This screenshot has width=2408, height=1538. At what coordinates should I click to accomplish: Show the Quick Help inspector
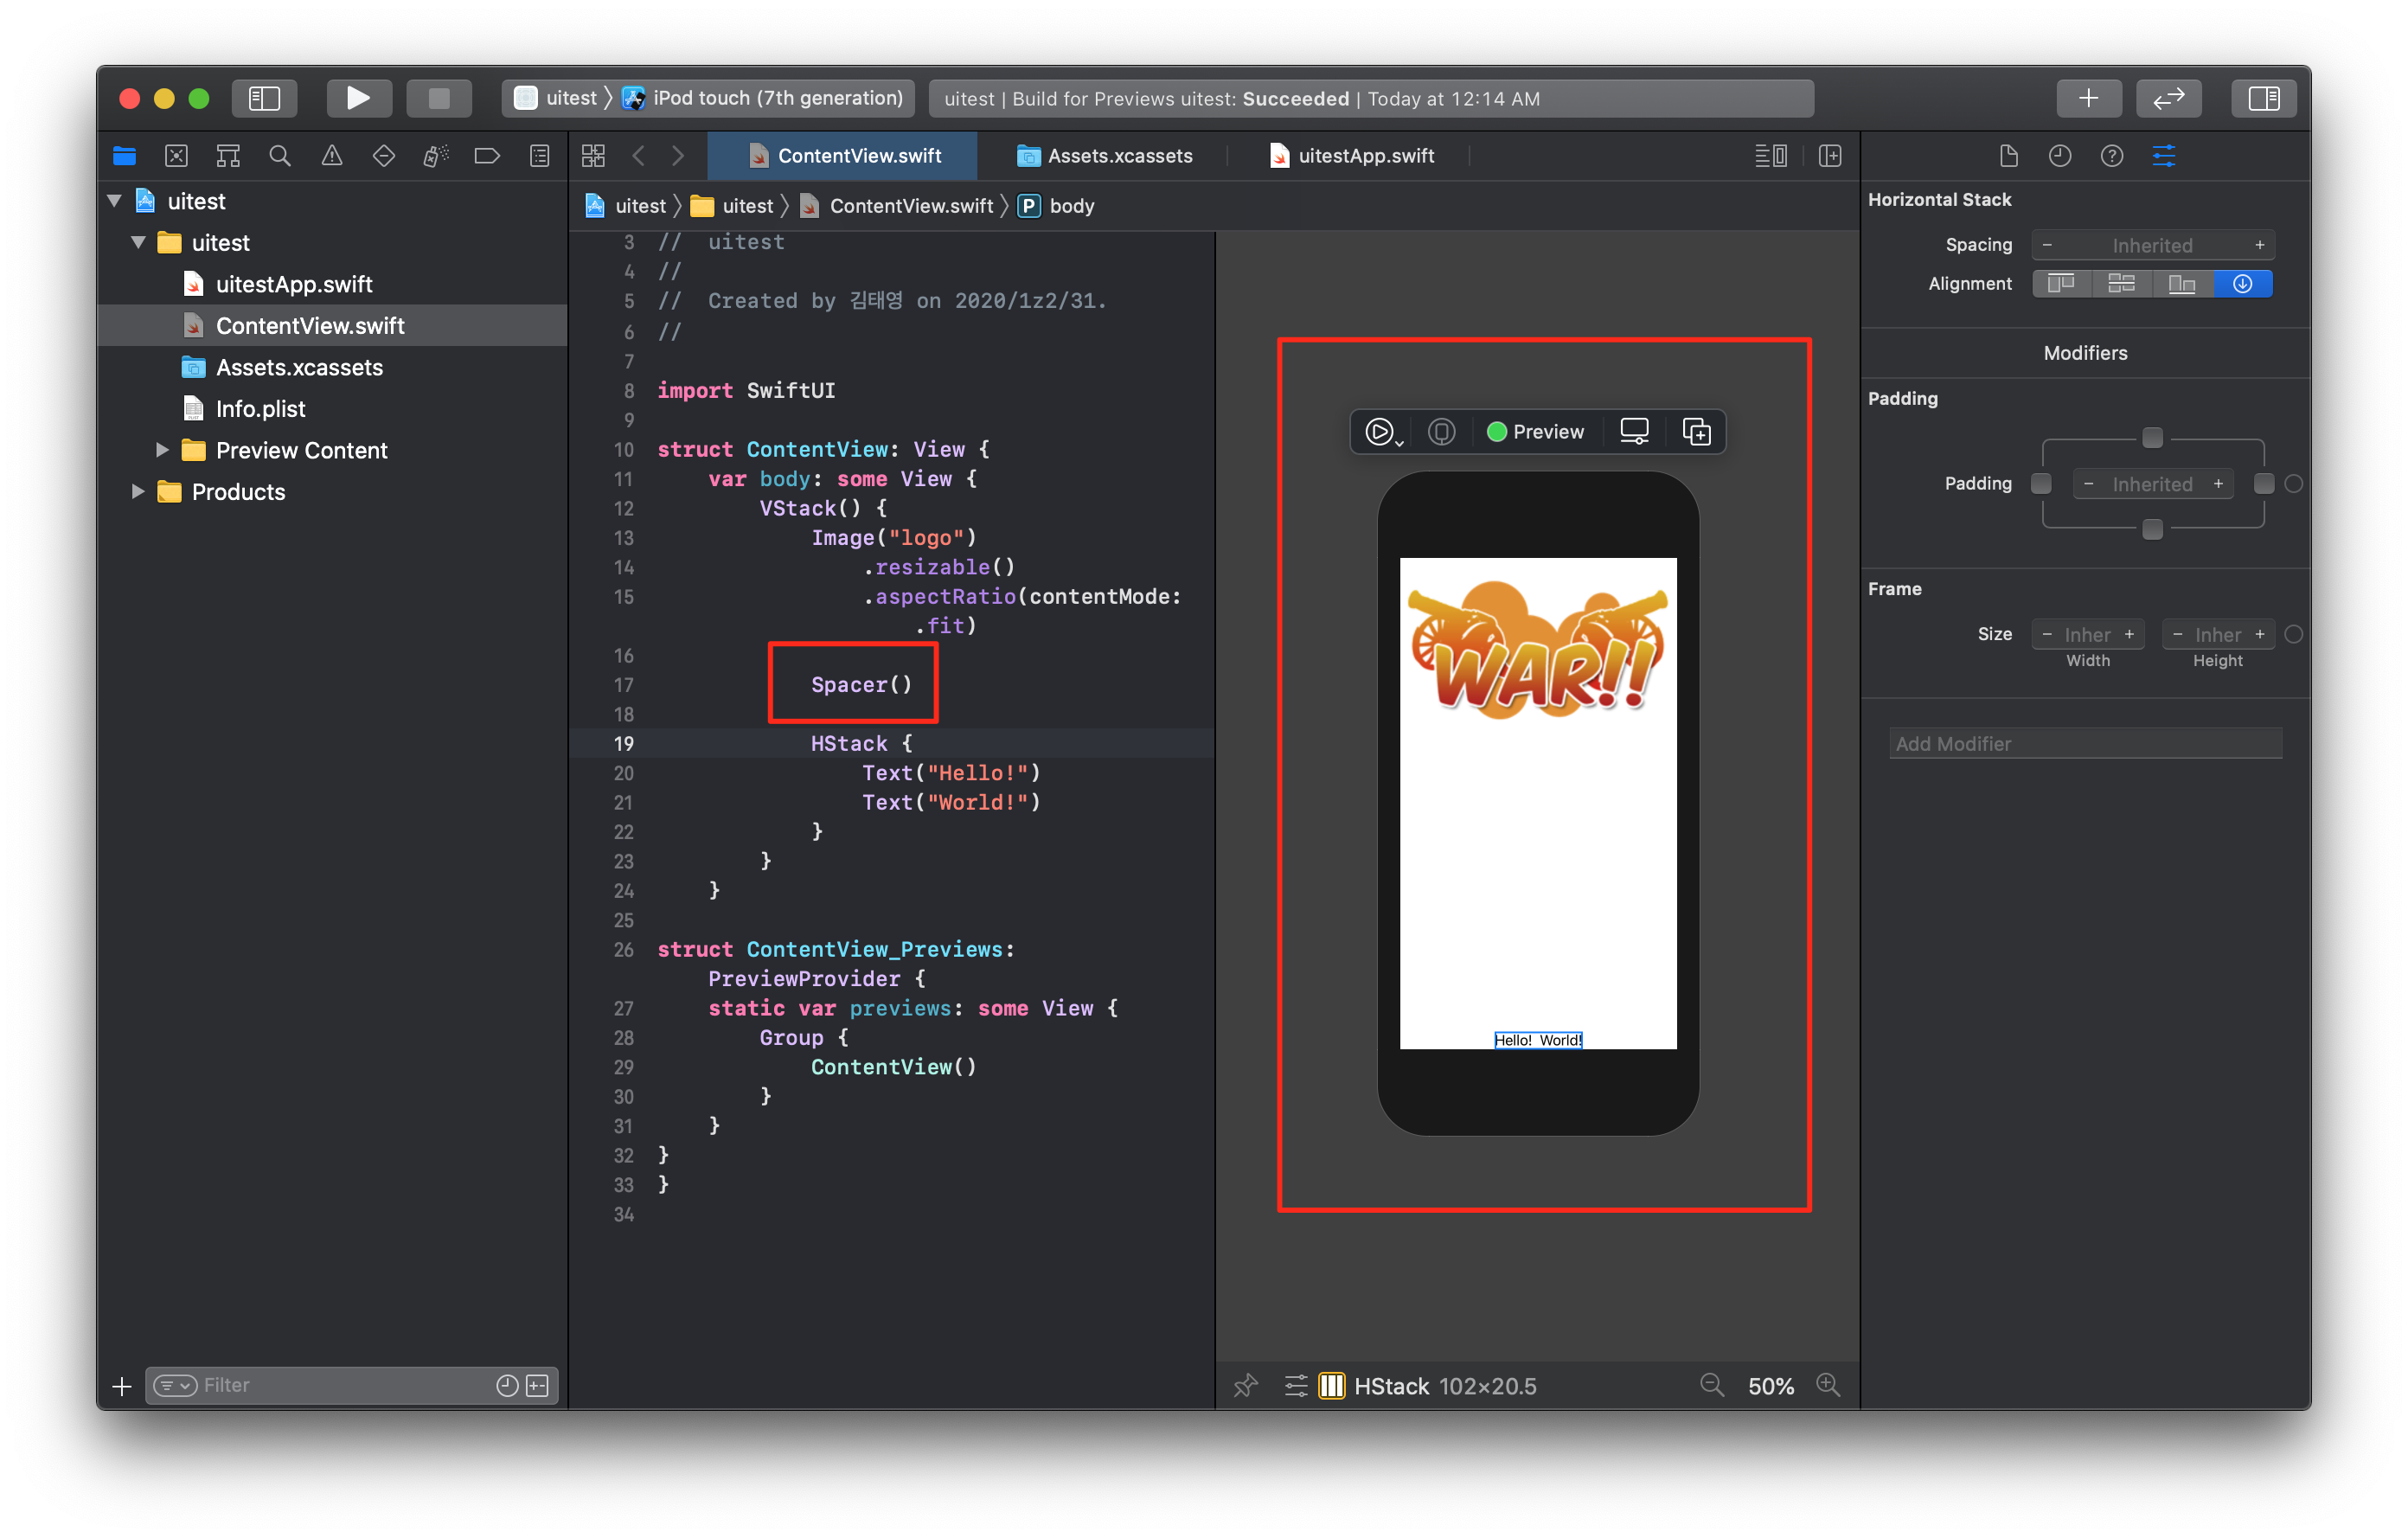tap(2111, 156)
